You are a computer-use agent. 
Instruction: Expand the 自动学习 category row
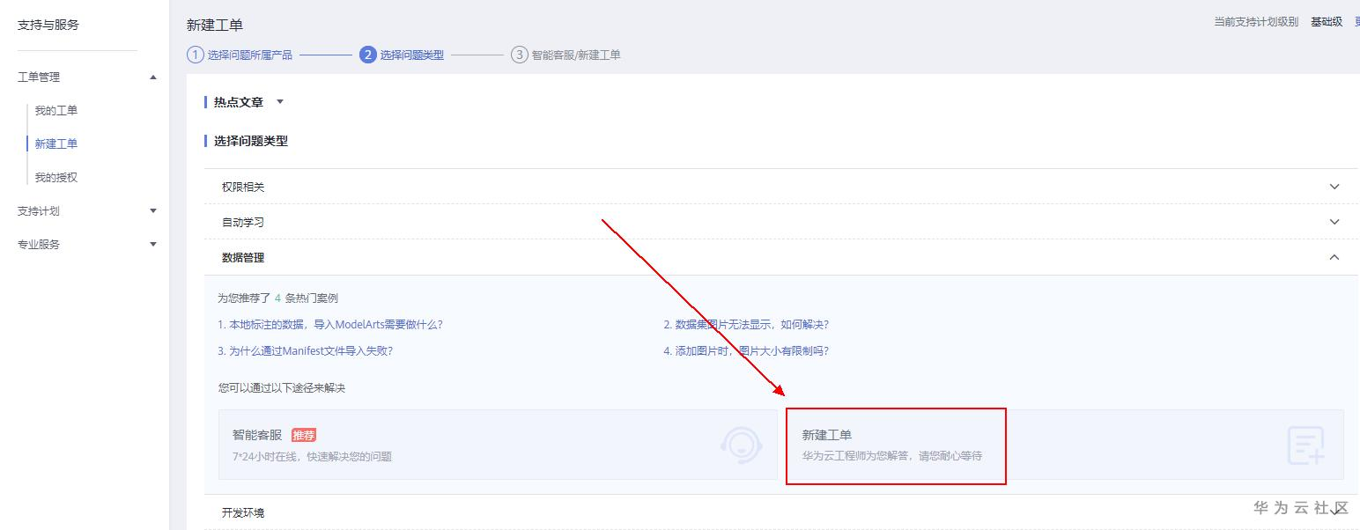pos(780,222)
